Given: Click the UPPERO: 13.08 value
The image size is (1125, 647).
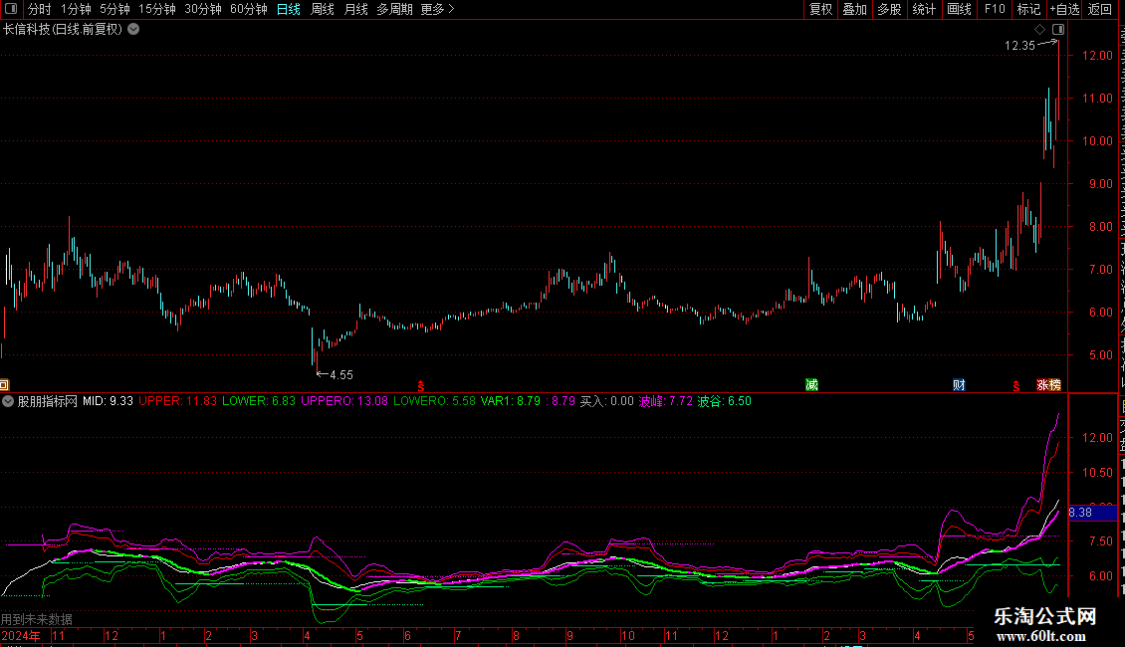Looking at the screenshot, I should click(x=344, y=402).
